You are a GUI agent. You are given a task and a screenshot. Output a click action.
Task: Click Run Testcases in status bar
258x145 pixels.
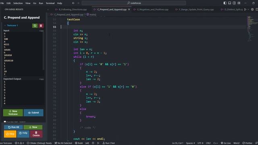[6, 143]
